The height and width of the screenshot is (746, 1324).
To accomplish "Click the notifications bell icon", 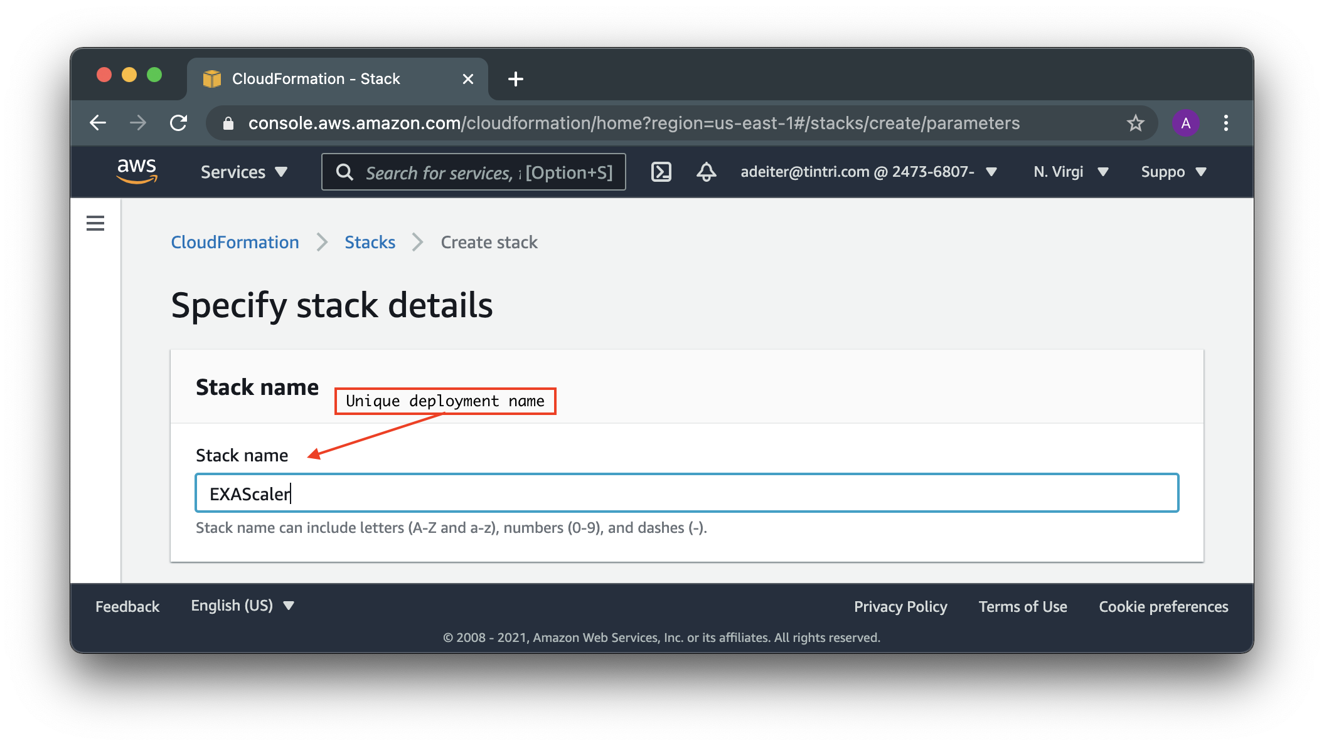I will click(x=707, y=172).
